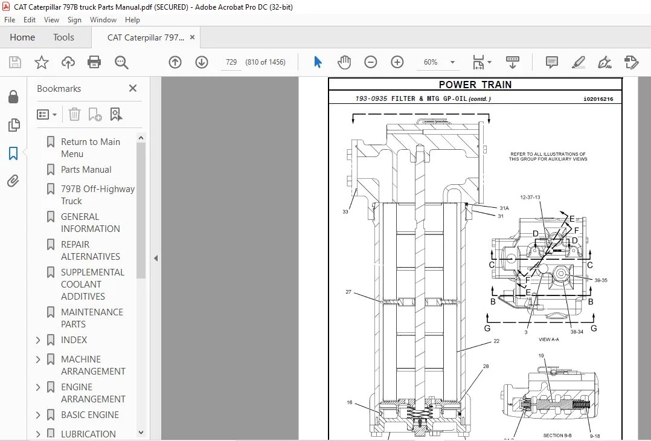Open the Edit menu
Image resolution: width=651 pixels, height=441 pixels.
click(30, 19)
